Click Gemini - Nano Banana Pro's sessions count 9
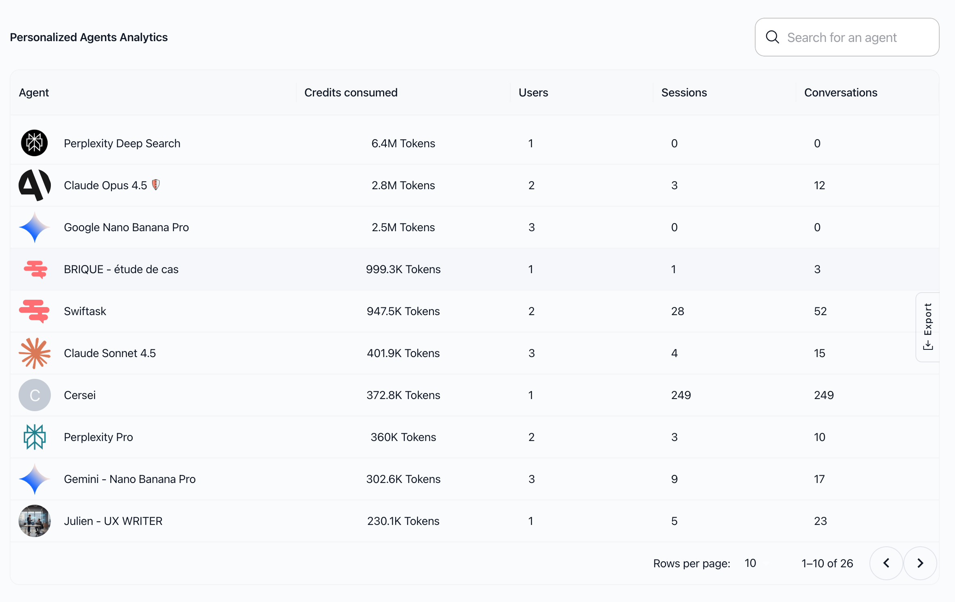Screen dimensions: 955x602 [x=674, y=479]
